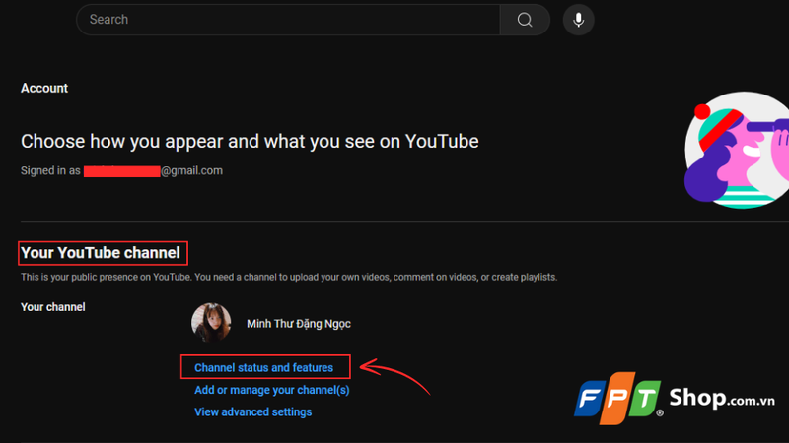This screenshot has width=789, height=443.
Task: Open Channel status and features link
Action: pyautogui.click(x=263, y=367)
